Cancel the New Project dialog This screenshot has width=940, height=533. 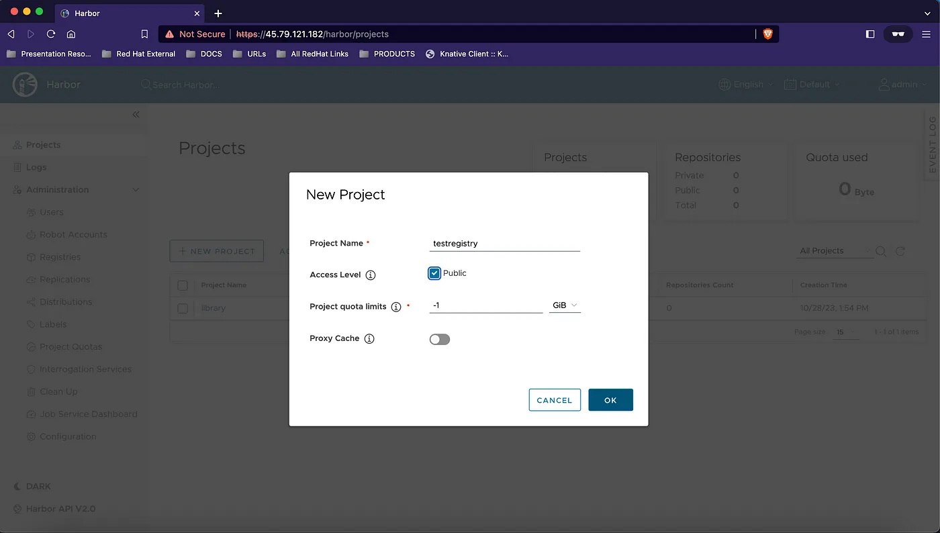[x=555, y=400]
